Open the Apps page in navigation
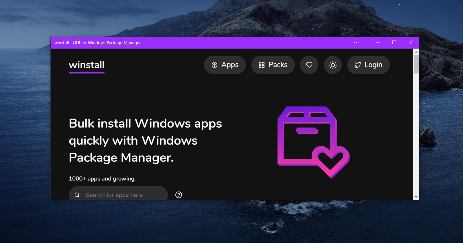Image resolution: width=463 pixels, height=243 pixels. 225,65
